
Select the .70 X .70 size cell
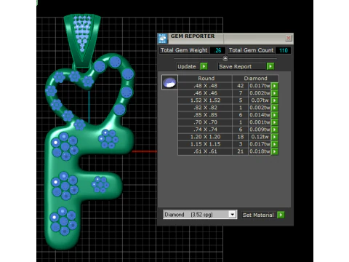click(205, 122)
